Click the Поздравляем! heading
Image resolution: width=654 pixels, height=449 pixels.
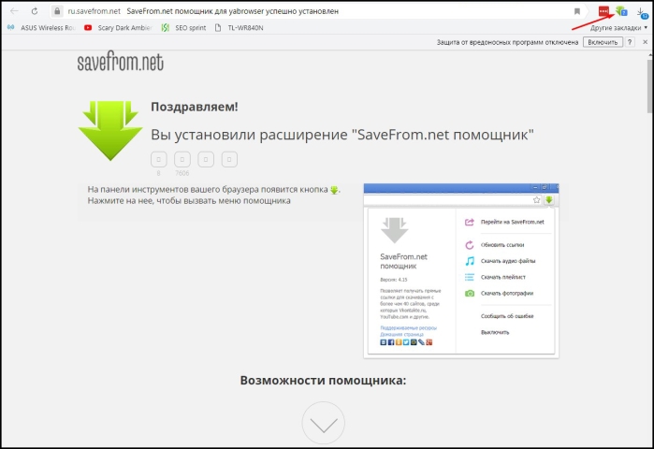(x=195, y=107)
